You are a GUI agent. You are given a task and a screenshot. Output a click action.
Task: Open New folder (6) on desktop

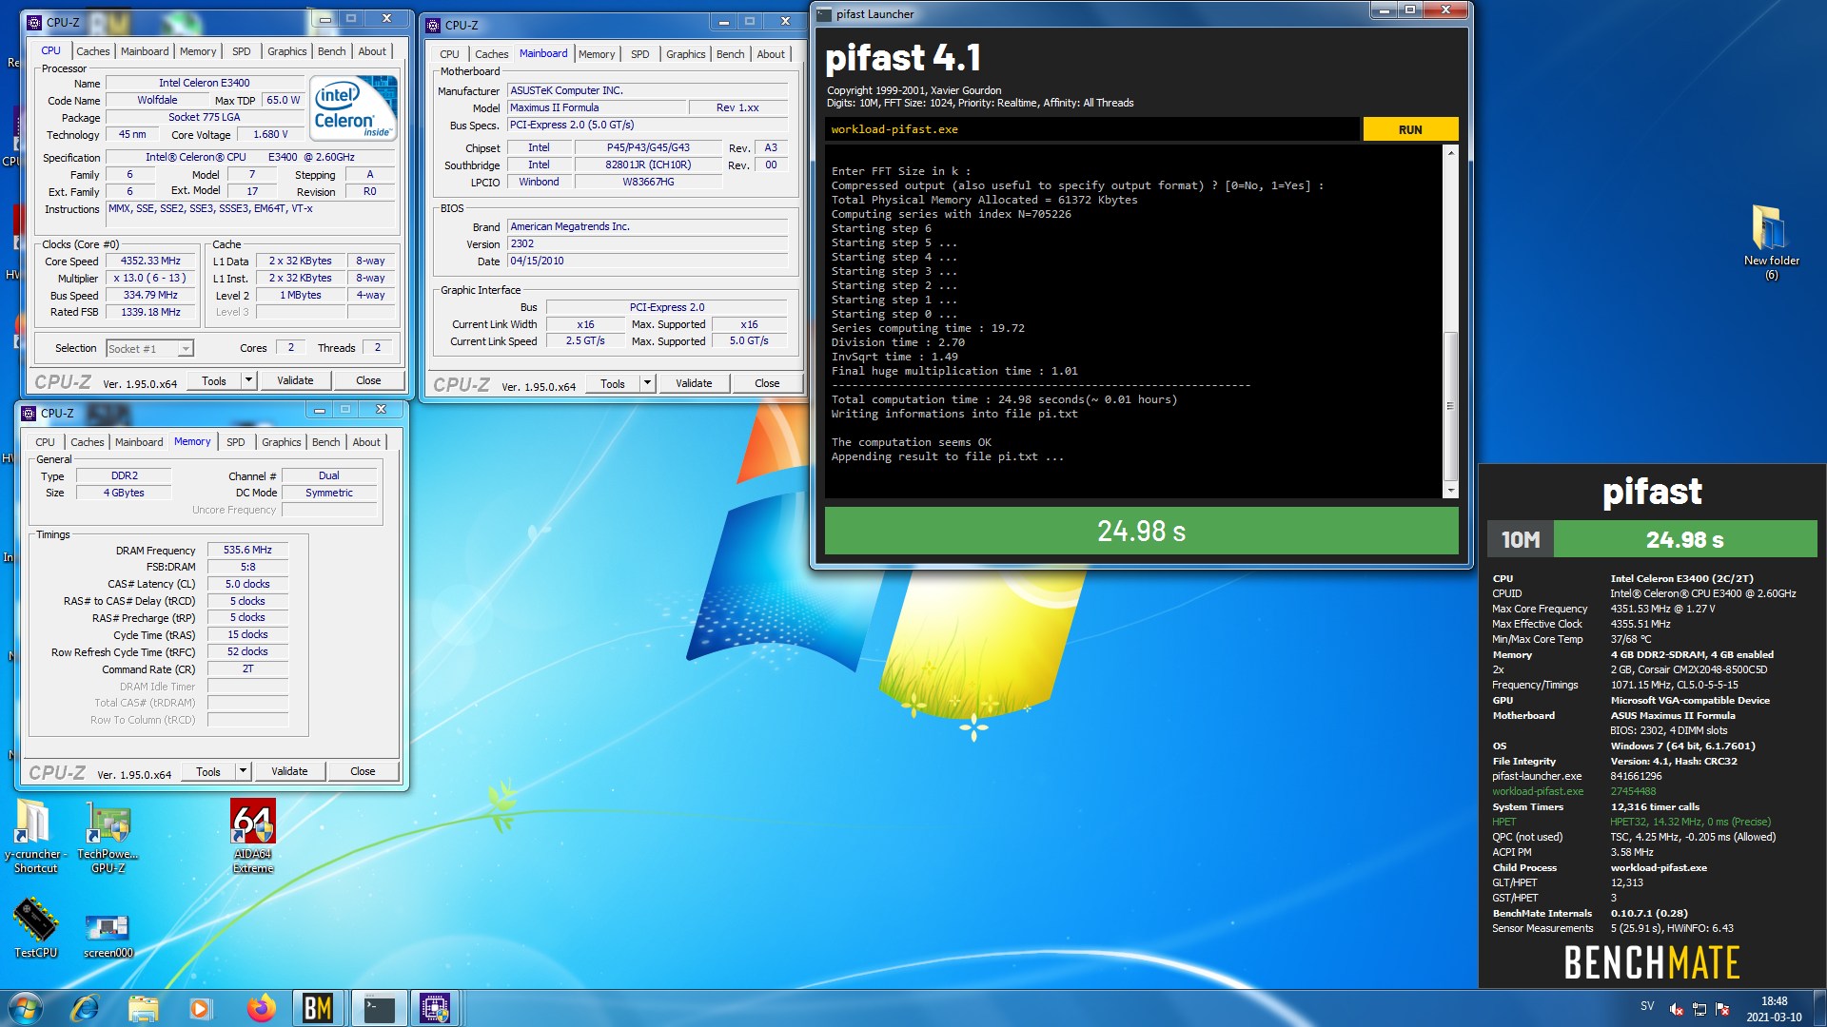1771,242
